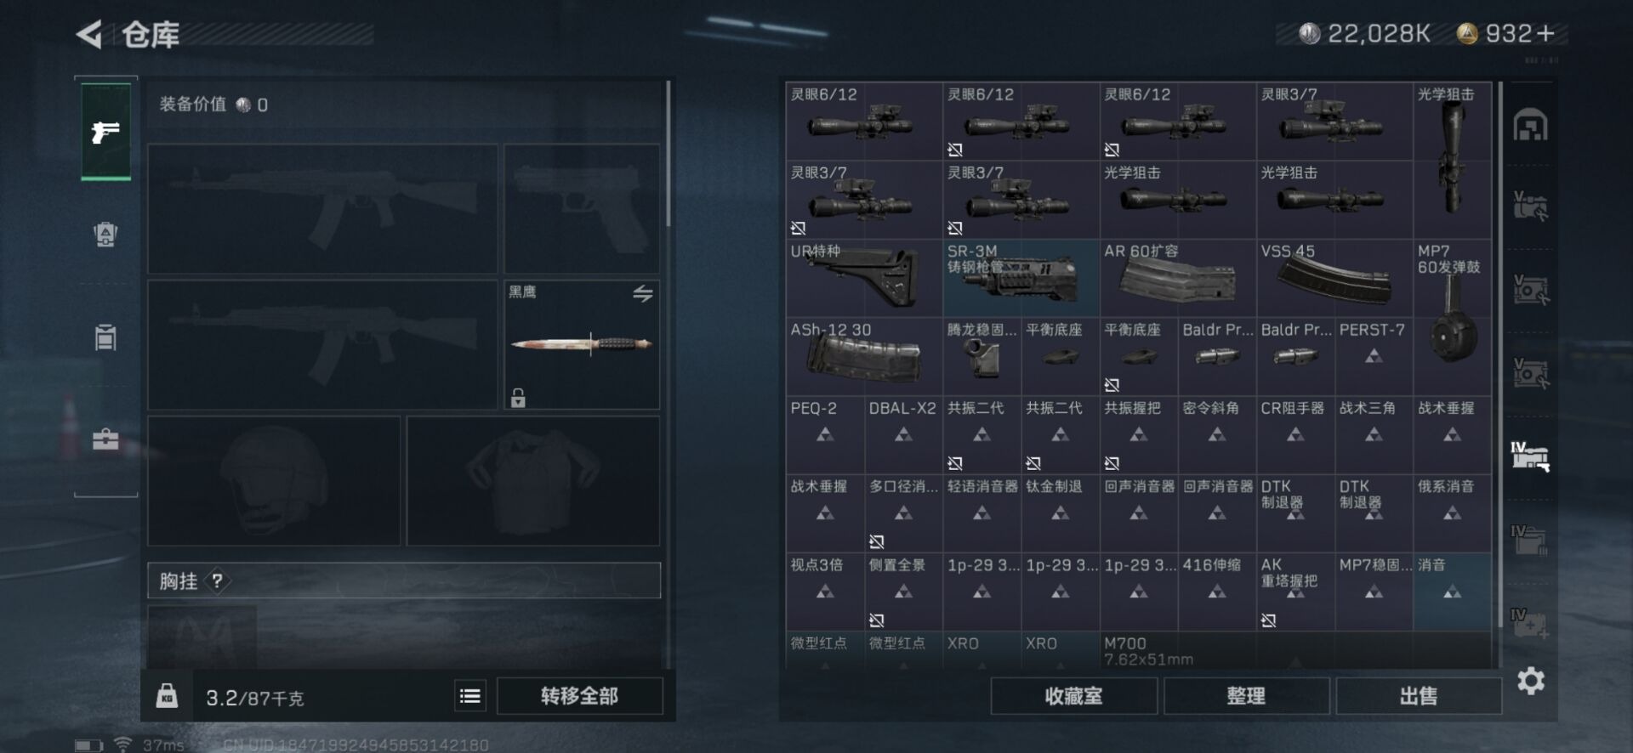Click the 整理 sort button

pyautogui.click(x=1246, y=696)
